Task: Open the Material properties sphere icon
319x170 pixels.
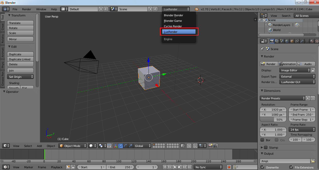Action: tap(312, 41)
